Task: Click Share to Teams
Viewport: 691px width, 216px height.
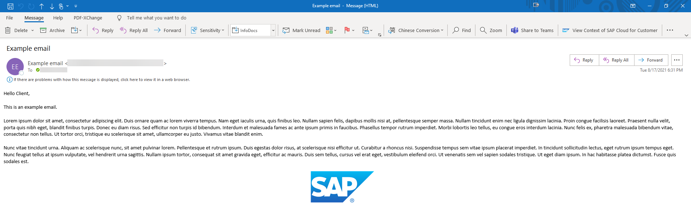Action: 532,30
